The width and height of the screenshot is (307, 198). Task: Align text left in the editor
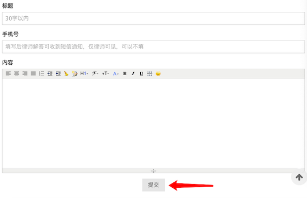pos(8,74)
